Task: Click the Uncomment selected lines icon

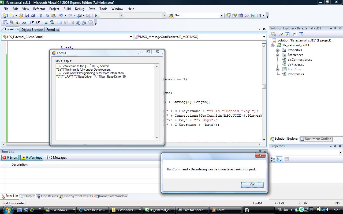Action: click(52, 22)
